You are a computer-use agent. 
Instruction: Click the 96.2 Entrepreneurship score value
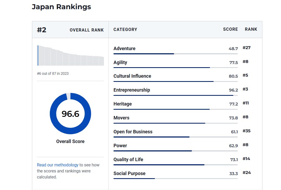(233, 90)
